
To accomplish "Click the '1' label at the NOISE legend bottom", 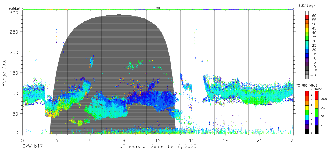I will [320, 133].
